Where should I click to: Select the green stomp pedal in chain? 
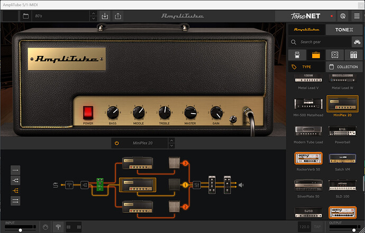(x=100, y=184)
